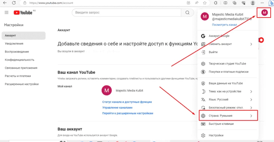Screen dimensions: 274x142
Task: Open browser collections icon
Action: pyautogui.click(x=235, y=3)
